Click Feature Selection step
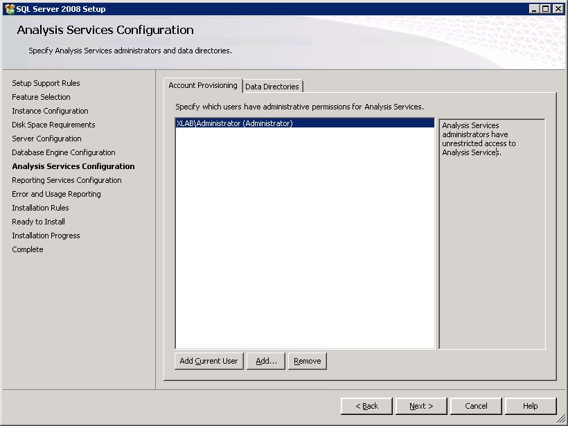The height and width of the screenshot is (426, 568). click(41, 97)
